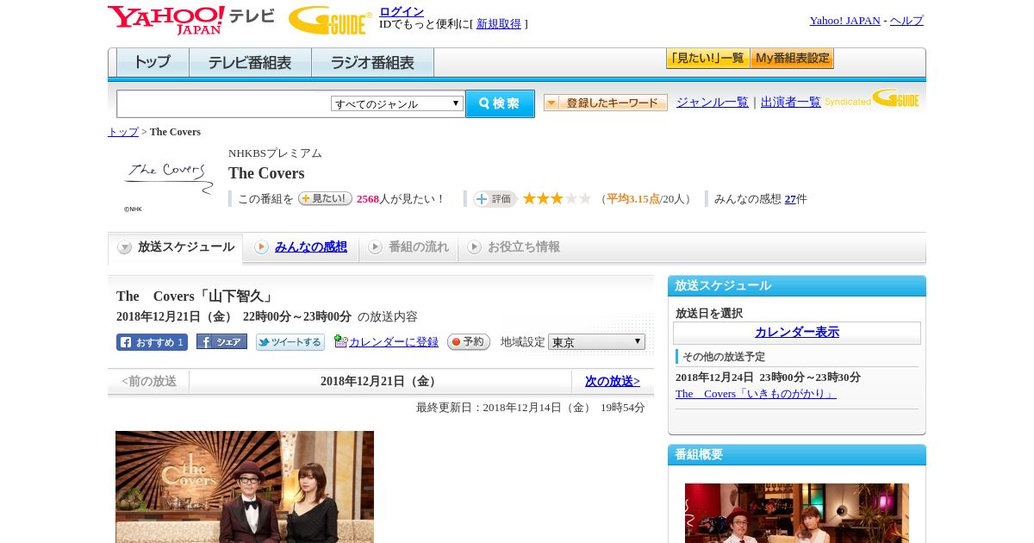The image size is (1034, 543).
Task: Click the 評価 rating button
Action: (495, 199)
